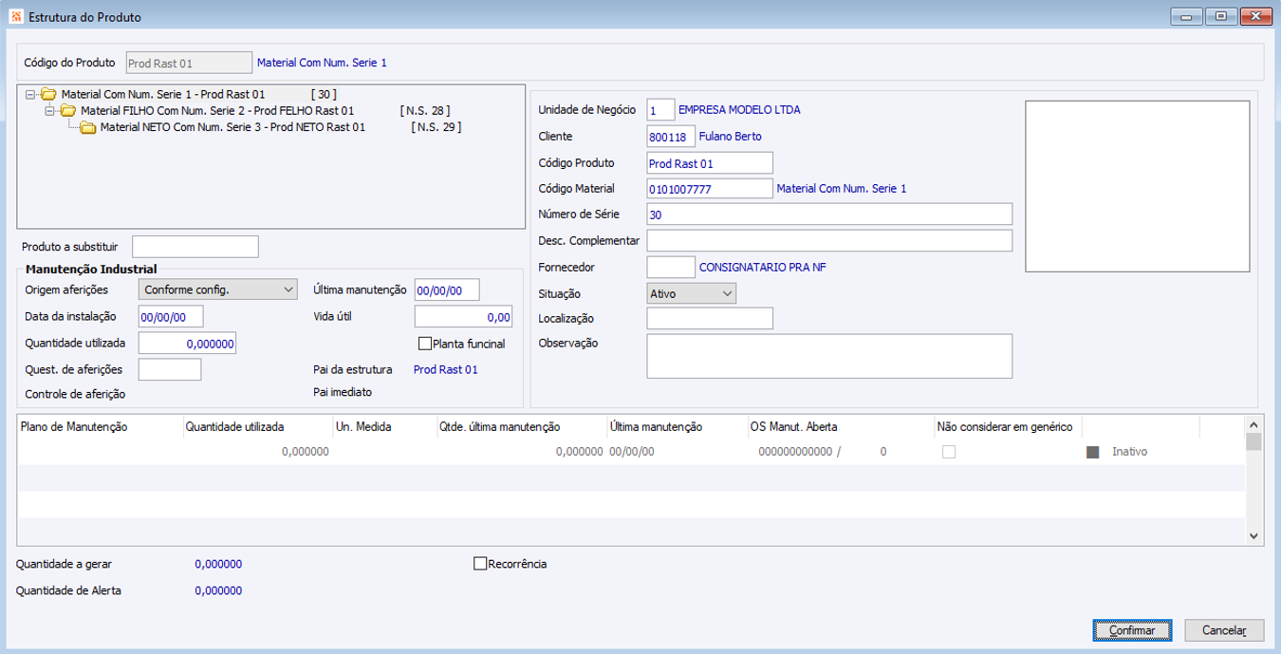Toggle the Planta funcinal checkbox

pyautogui.click(x=424, y=344)
